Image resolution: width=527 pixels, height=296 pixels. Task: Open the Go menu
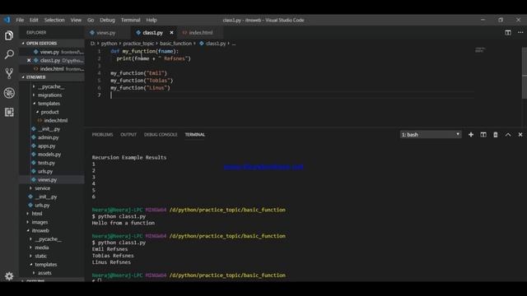[91, 20]
